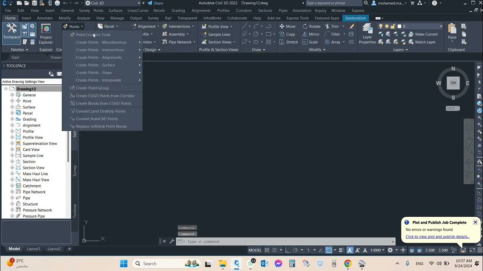Select the Rotate tool
This screenshot has height=271, width=483.
tap(311, 26)
